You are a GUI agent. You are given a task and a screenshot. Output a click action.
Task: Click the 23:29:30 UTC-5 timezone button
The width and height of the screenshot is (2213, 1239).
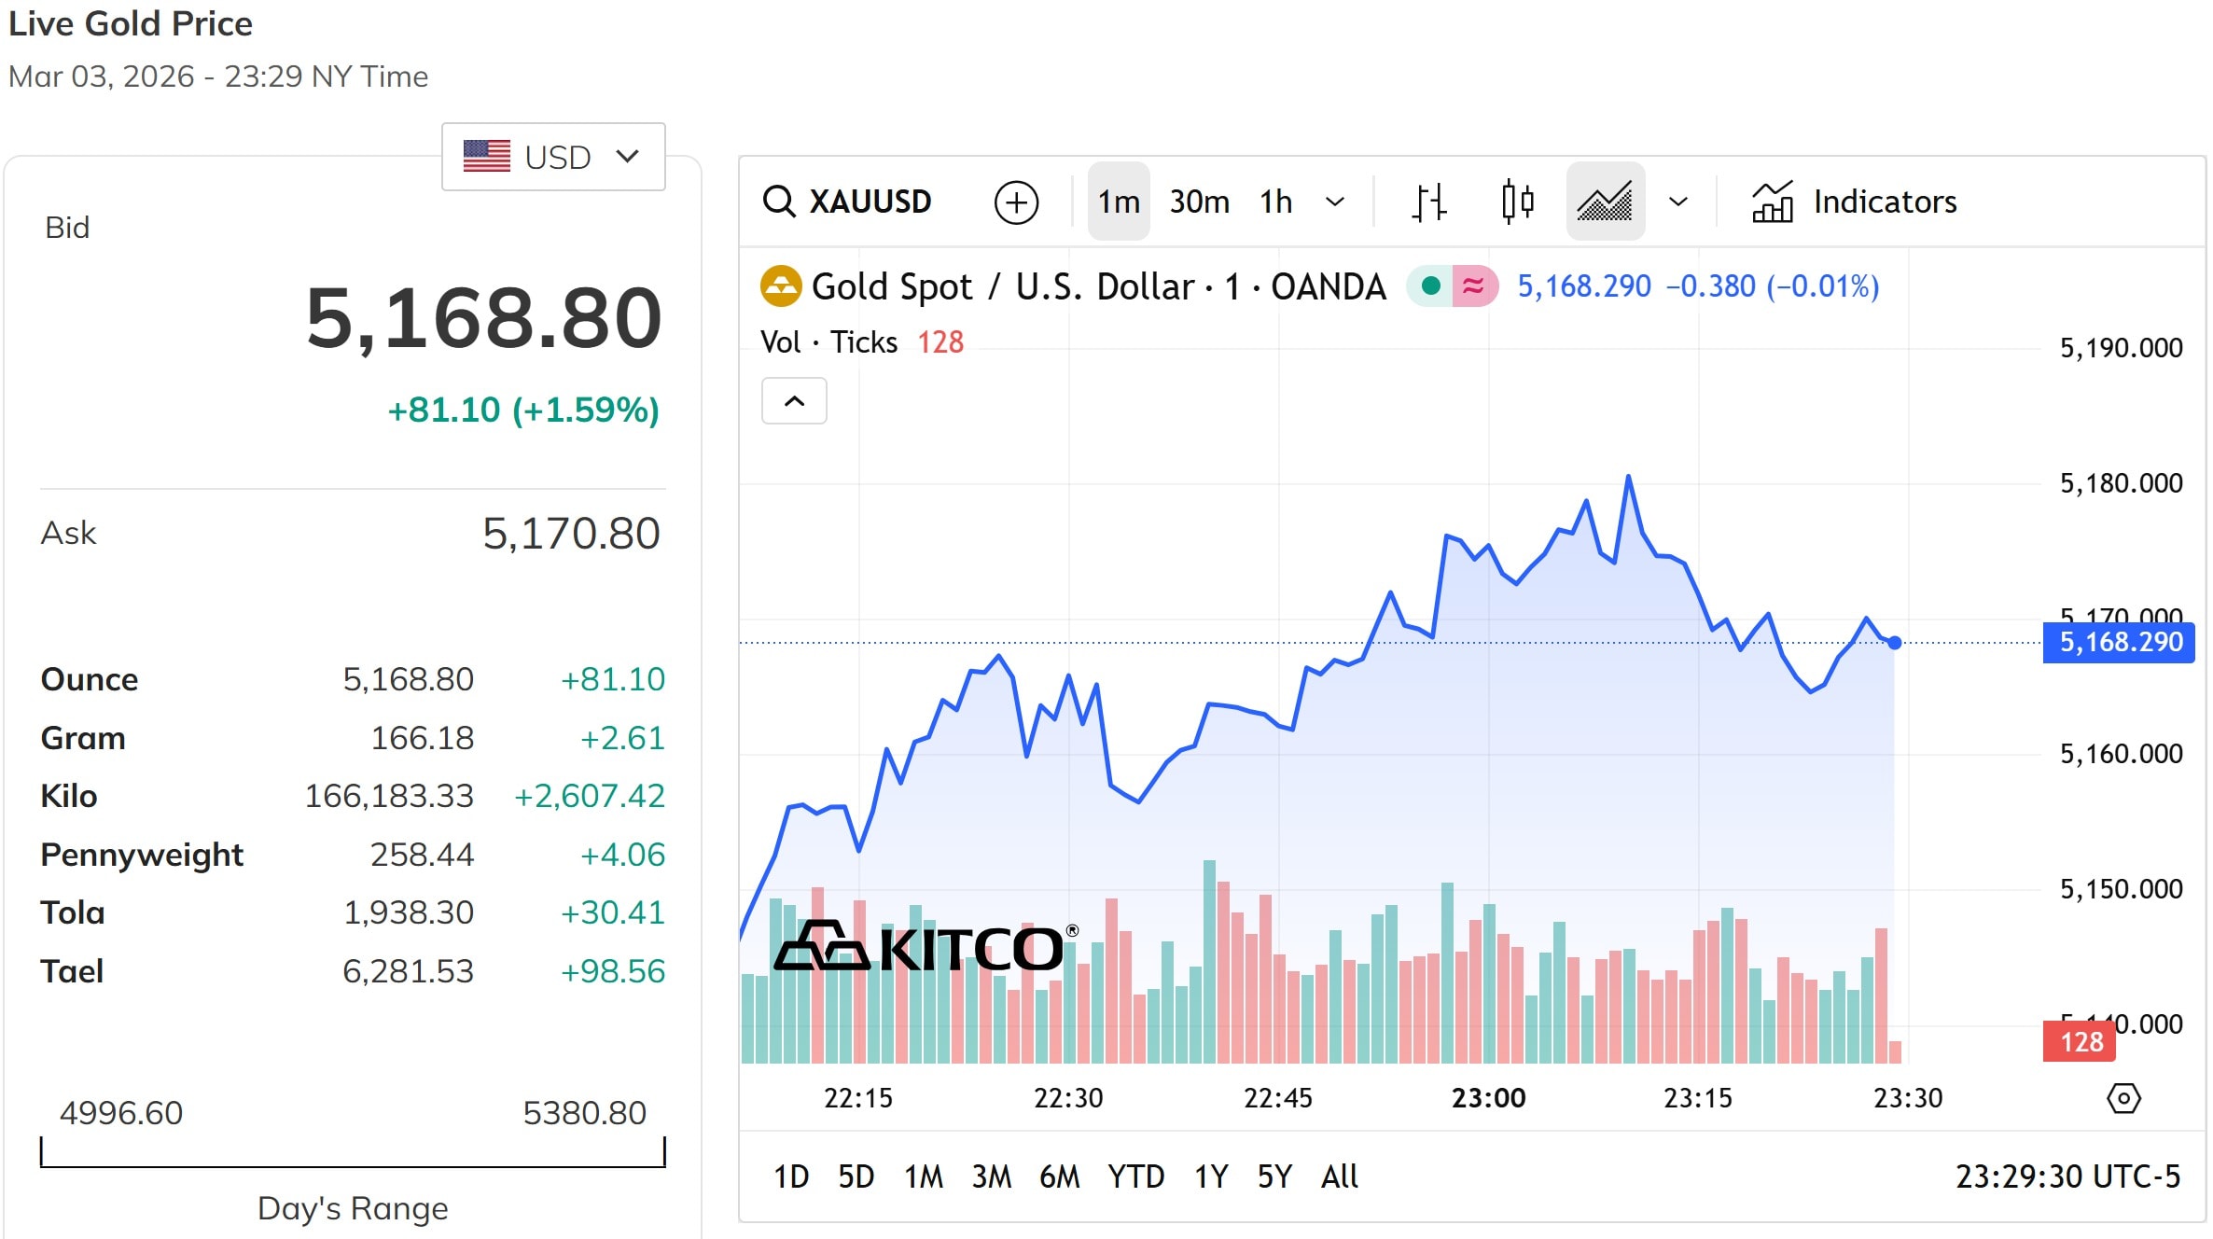(x=2067, y=1176)
